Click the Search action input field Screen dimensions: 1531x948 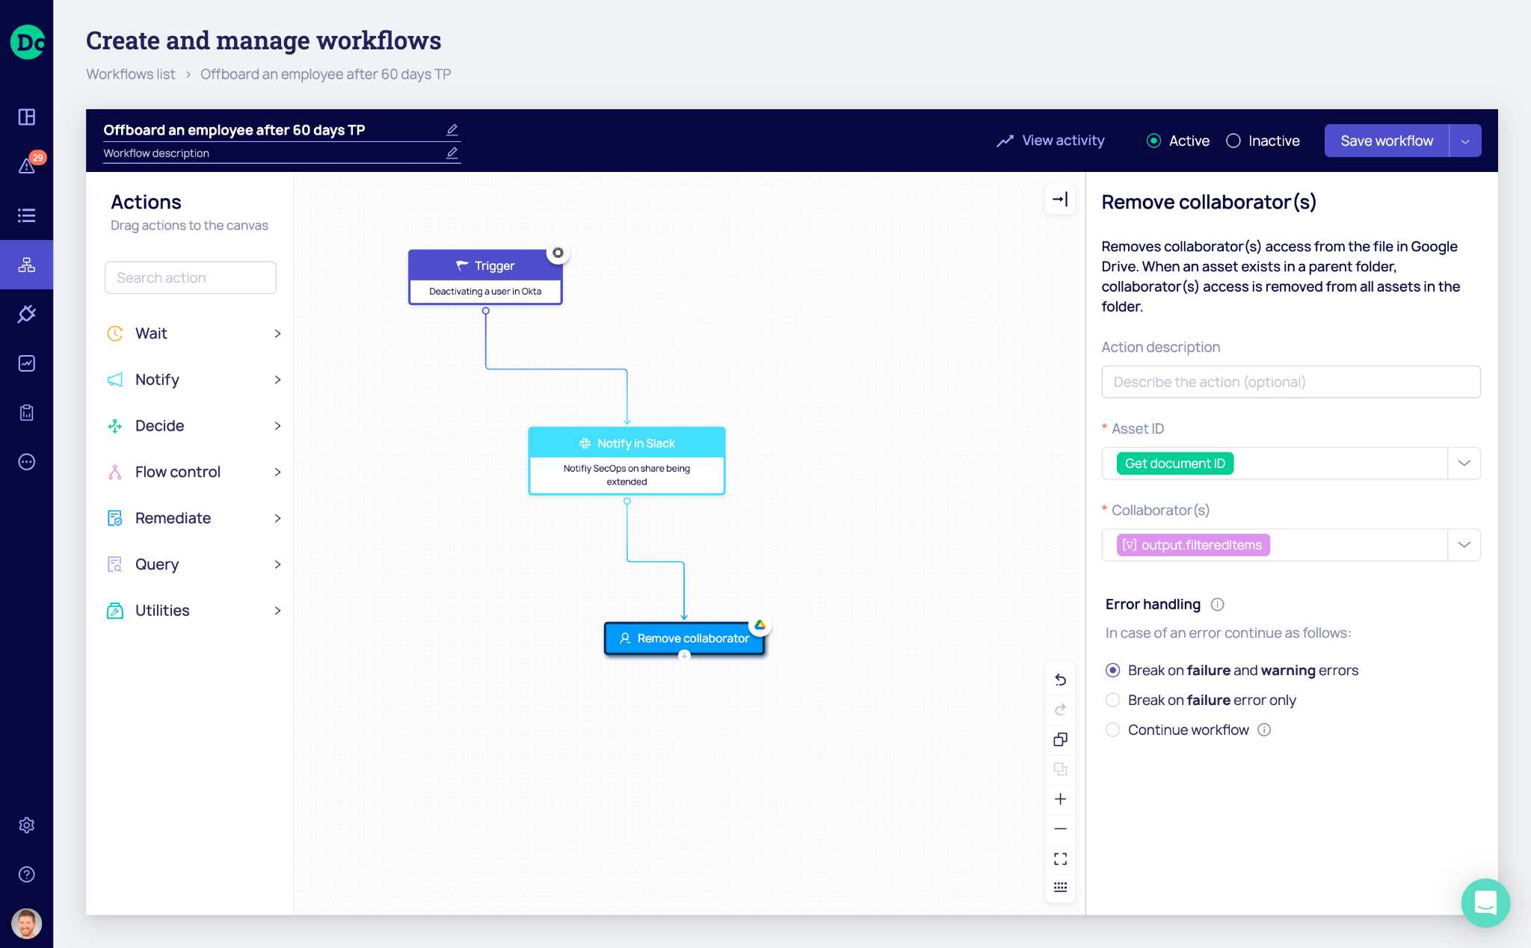[191, 277]
